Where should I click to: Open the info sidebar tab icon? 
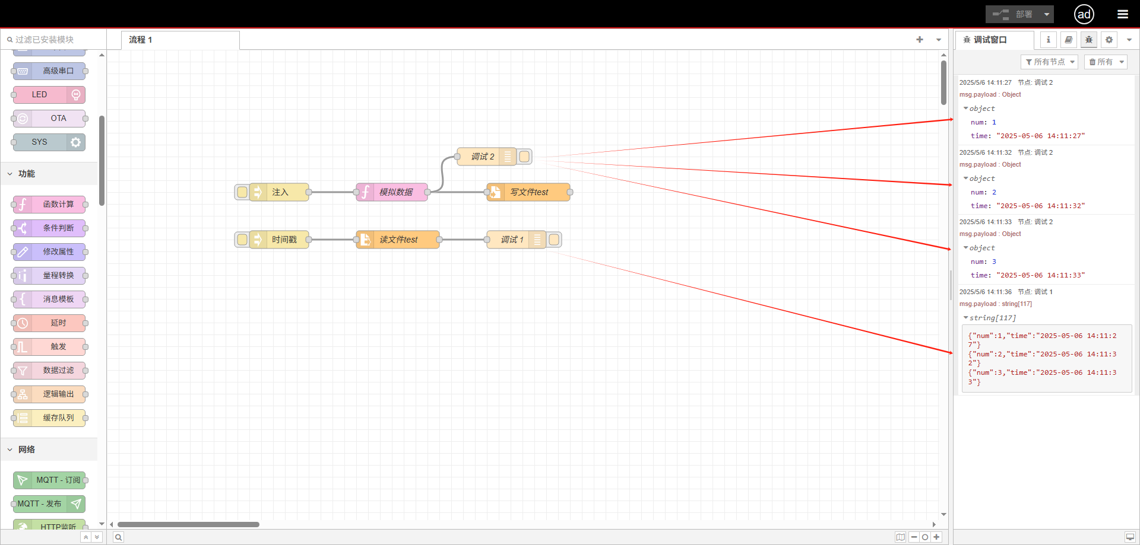(x=1048, y=40)
